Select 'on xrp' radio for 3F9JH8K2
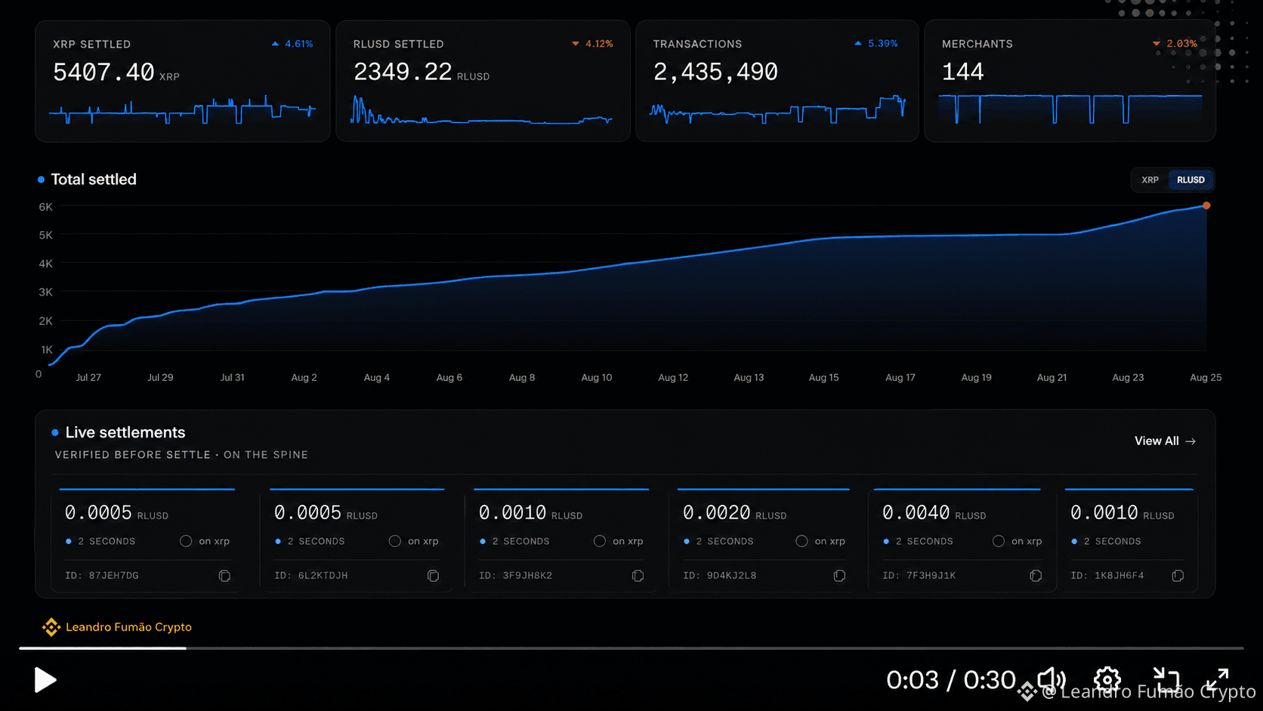The width and height of the screenshot is (1263, 711). (600, 541)
